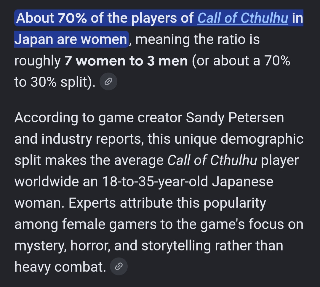Click the words "industry reports"
Image resolution: width=320 pixels, height=287 pixels.
pyautogui.click(x=91, y=139)
